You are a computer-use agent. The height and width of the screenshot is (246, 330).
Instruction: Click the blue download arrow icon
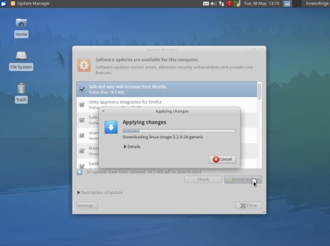[111, 127]
